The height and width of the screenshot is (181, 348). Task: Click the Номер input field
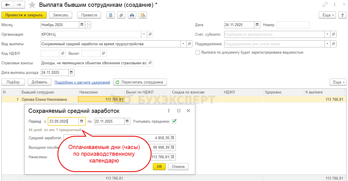click(293, 25)
